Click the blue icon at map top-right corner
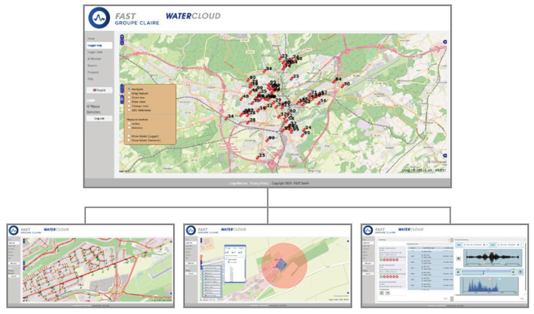Screen dimensions: 534x314 pyautogui.click(x=445, y=42)
